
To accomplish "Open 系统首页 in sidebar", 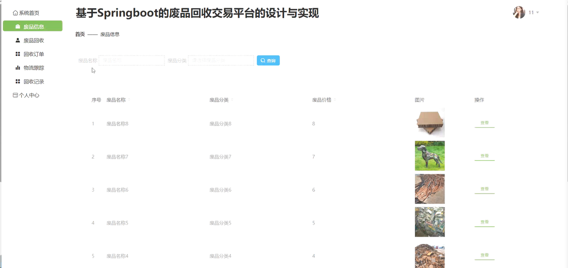I will pyautogui.click(x=26, y=13).
